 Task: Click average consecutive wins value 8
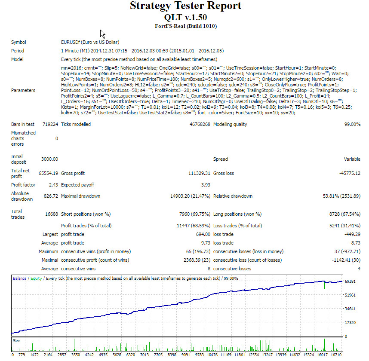[209, 269]
